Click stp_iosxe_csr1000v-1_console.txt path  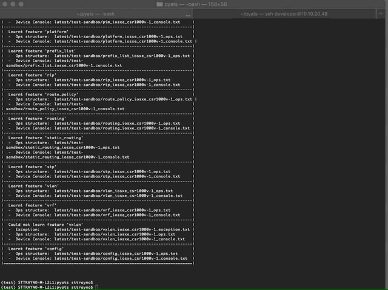coord(117,176)
